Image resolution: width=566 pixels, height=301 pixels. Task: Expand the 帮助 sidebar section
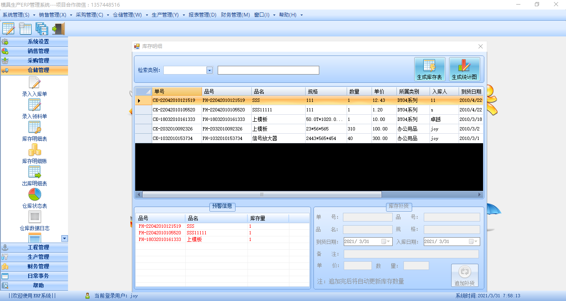(x=34, y=286)
